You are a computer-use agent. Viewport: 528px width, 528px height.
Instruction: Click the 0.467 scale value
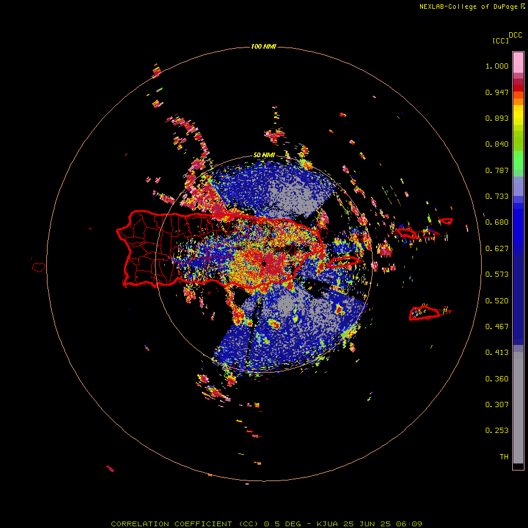497,327
